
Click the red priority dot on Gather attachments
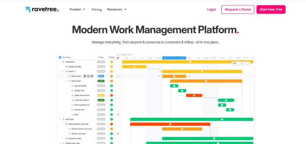pyautogui.click(x=112, y=95)
